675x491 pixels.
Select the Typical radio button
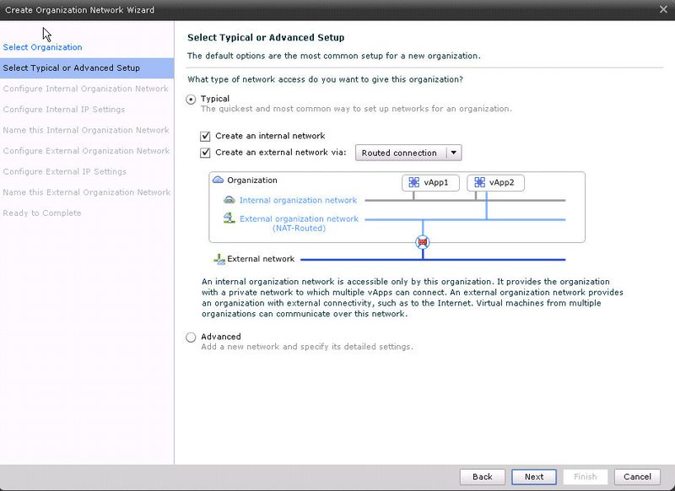pos(191,100)
